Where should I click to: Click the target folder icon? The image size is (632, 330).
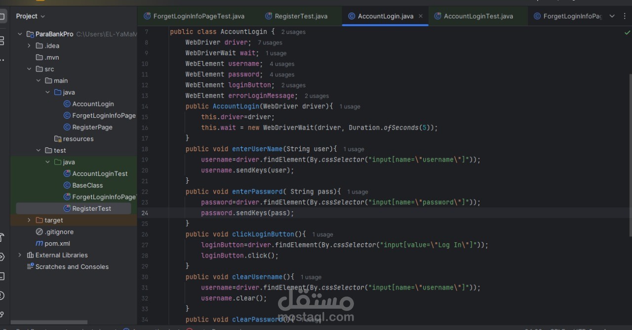39,220
